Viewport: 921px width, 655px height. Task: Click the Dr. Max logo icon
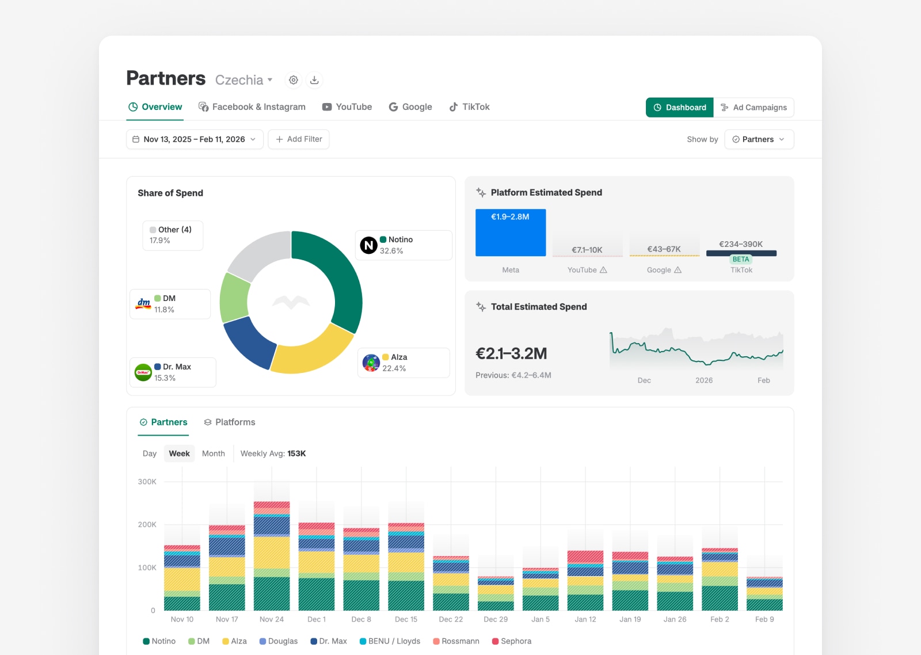pos(143,372)
